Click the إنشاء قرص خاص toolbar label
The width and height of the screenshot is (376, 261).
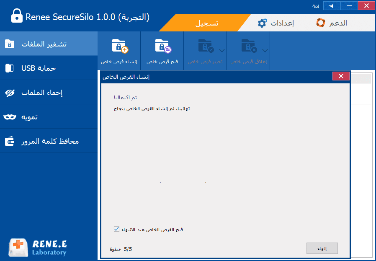pyautogui.click(x=119, y=62)
